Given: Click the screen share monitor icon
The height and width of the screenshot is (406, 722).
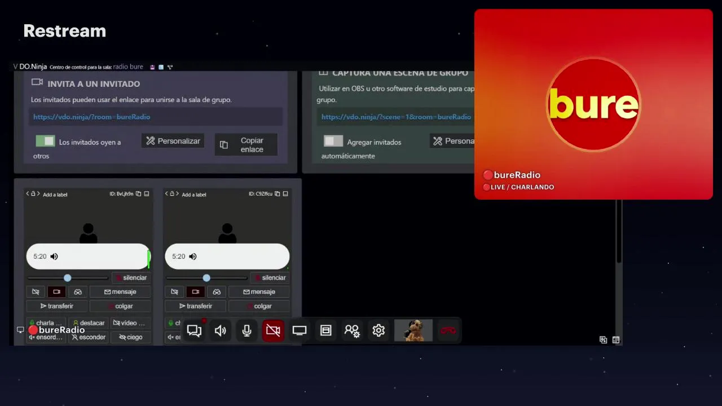Looking at the screenshot, I should coord(300,330).
